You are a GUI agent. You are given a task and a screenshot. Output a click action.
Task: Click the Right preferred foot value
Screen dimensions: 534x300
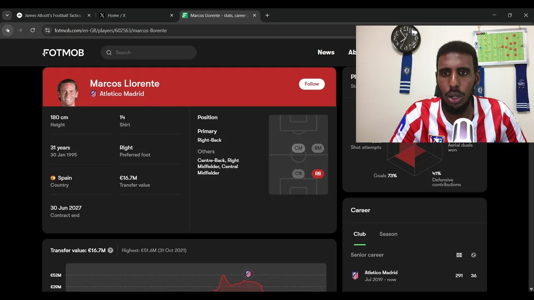(x=126, y=147)
